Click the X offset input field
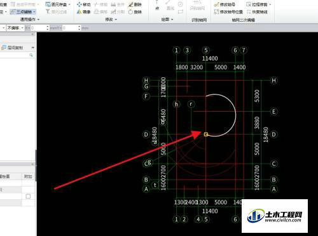 38,28
